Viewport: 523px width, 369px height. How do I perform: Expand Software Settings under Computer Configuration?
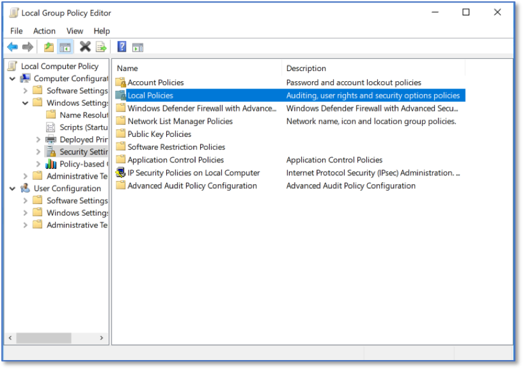coord(26,91)
